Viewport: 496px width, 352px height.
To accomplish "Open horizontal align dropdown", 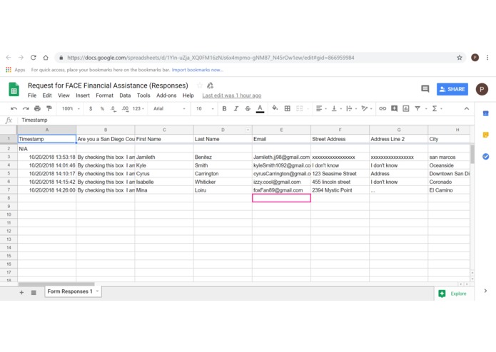I will 321,108.
